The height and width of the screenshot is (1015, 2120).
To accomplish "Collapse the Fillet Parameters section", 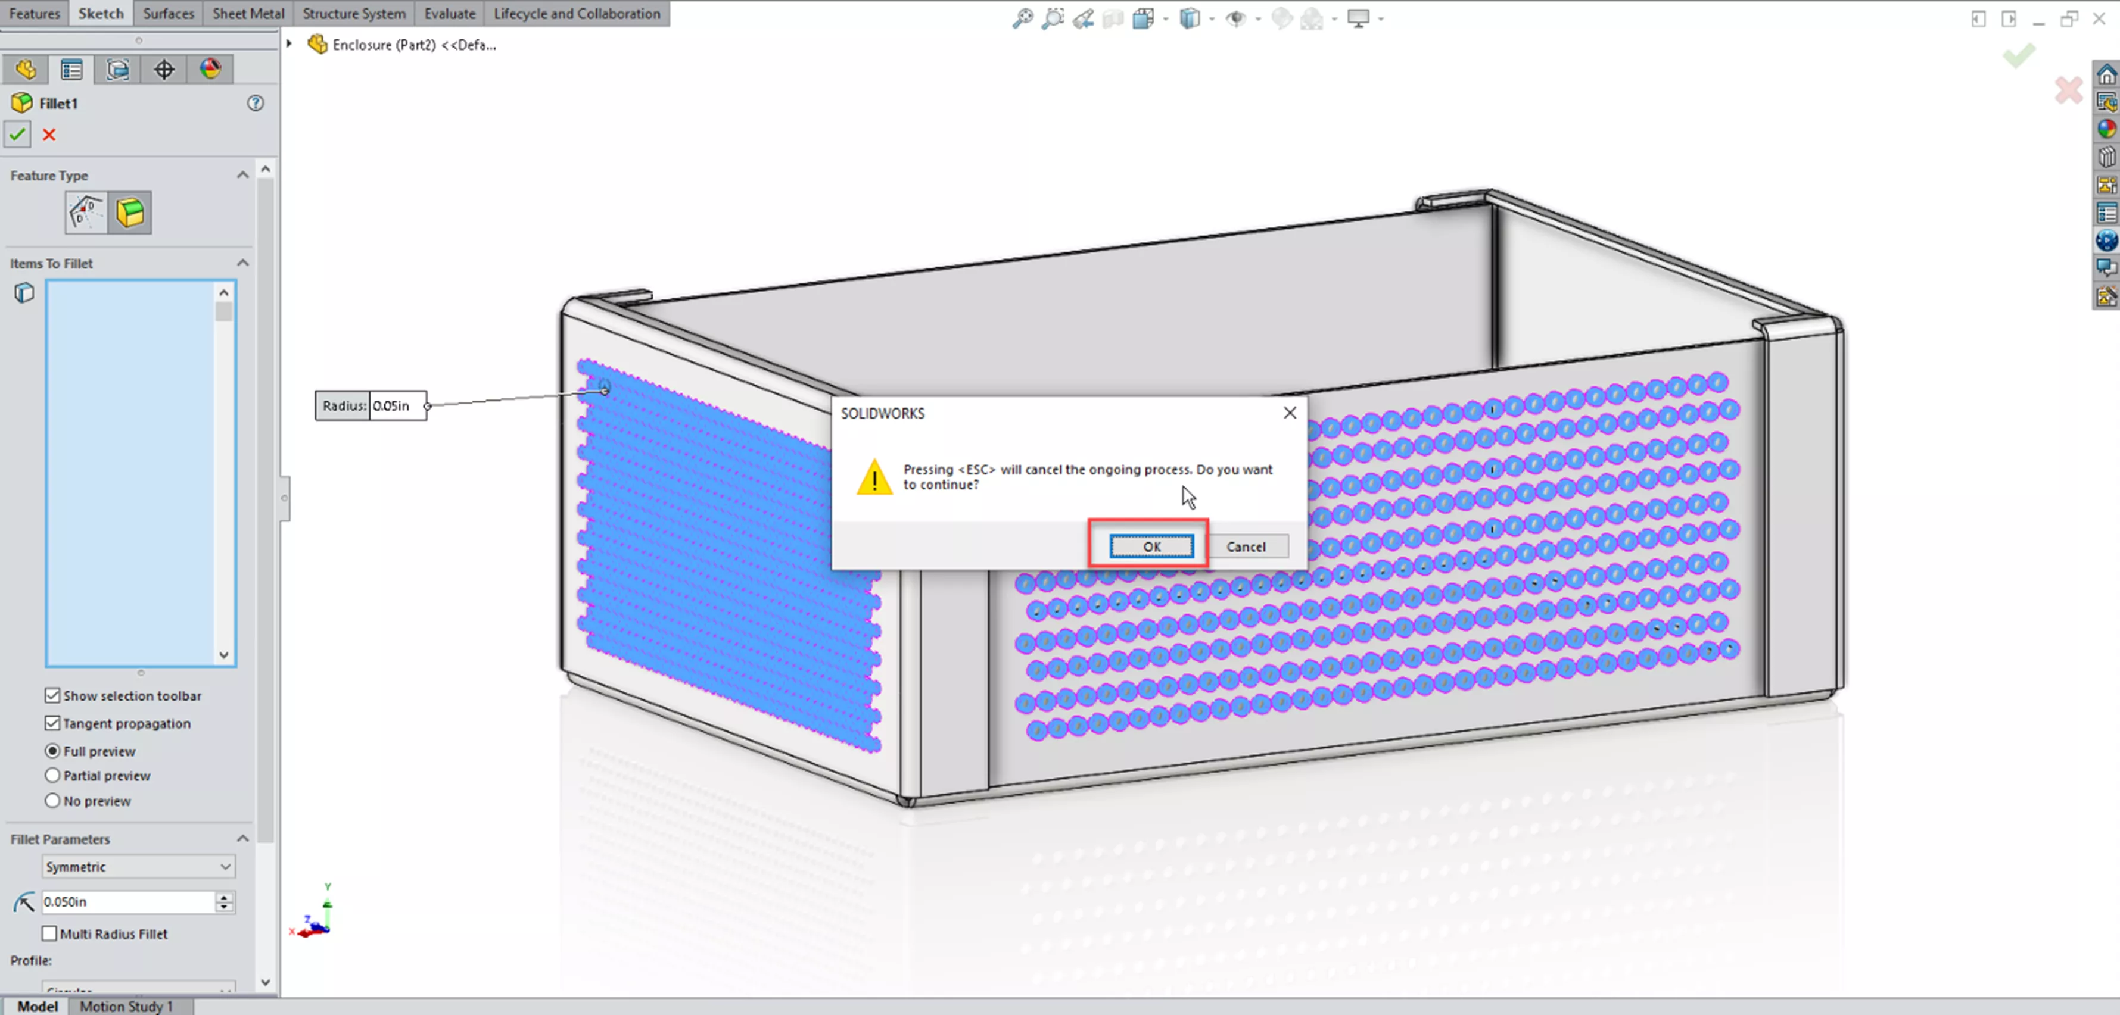I will pyautogui.click(x=243, y=839).
